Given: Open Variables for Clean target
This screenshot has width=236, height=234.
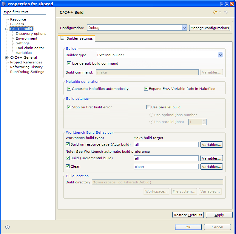Looking at the screenshot, I should pyautogui.click(x=212, y=167).
